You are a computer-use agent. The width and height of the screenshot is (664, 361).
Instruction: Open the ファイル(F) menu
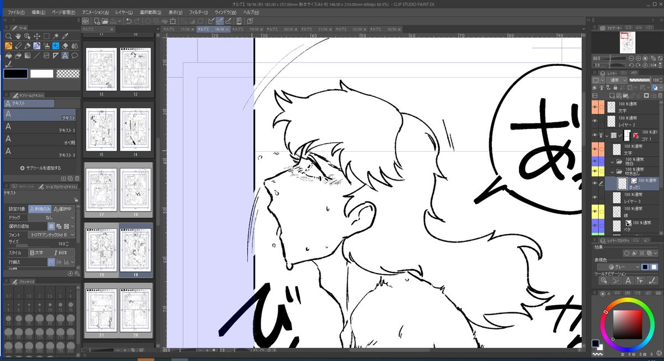coord(16,12)
